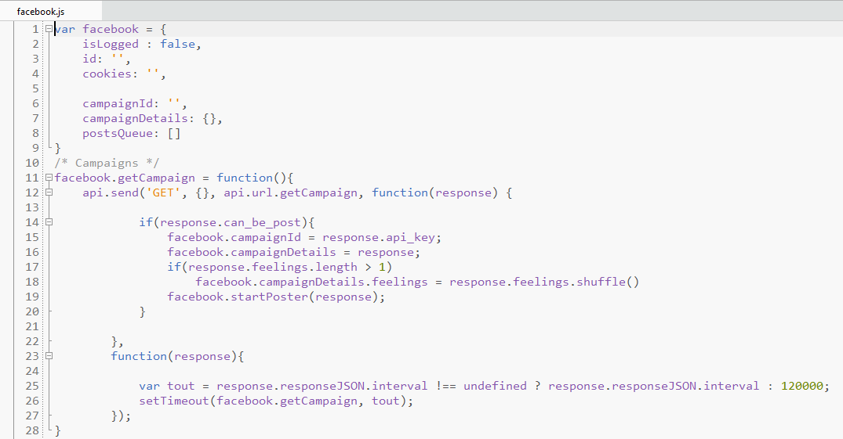Viewport: 843px width, 439px height.
Task: Click line number 10 in the gutter
Action: 32,163
